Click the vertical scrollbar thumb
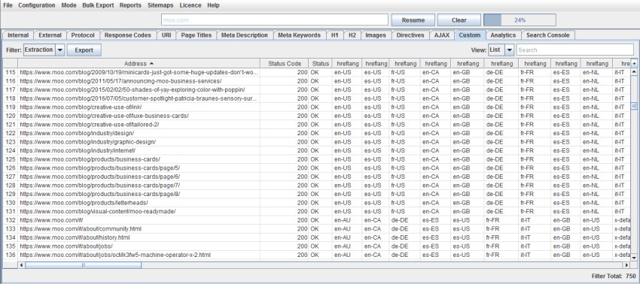 (x=634, y=106)
